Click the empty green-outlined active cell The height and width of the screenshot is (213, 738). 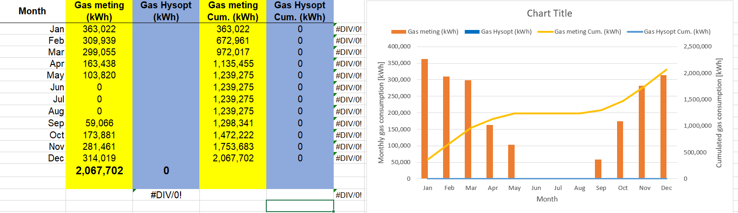tap(300, 206)
